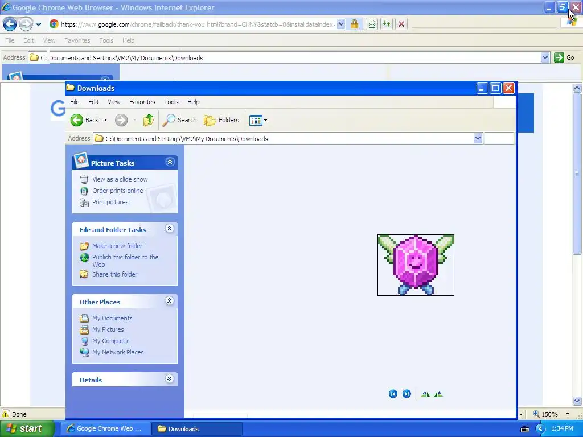Open the Back history dropdown arrow
Viewport: 583px width, 437px height.
click(x=105, y=120)
